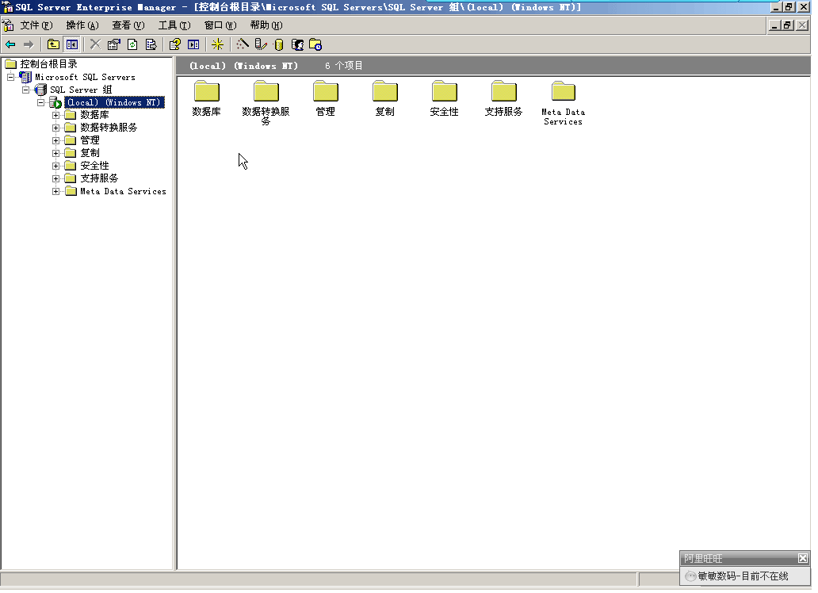Click Meta Data Services folder in right pane
The height and width of the screenshot is (593, 818).
pos(564,91)
